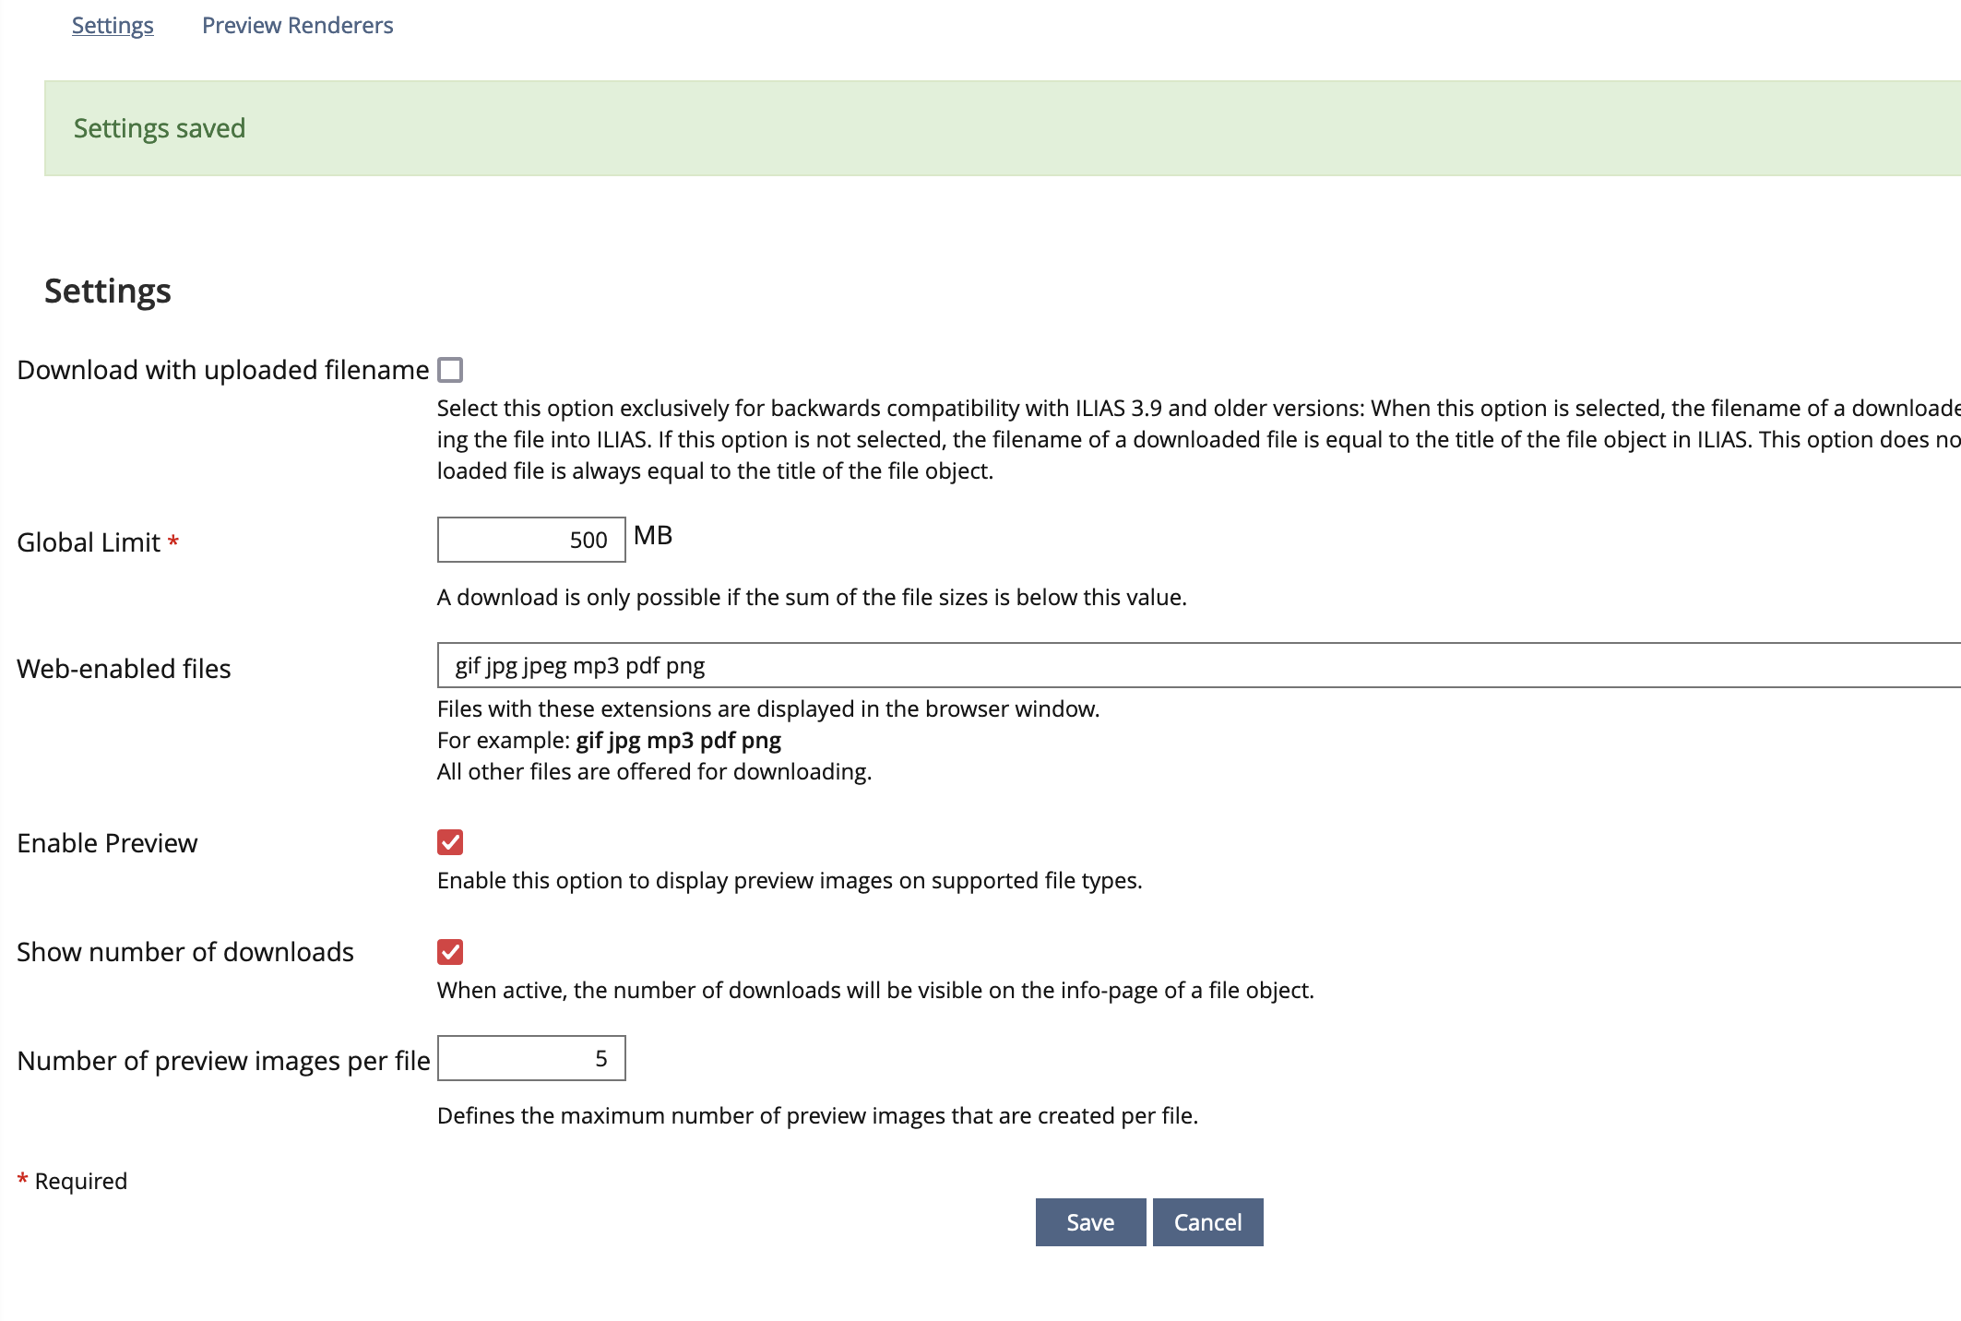The height and width of the screenshot is (1321, 1961).
Task: Click the Global Limit label
Action: [x=89, y=542]
